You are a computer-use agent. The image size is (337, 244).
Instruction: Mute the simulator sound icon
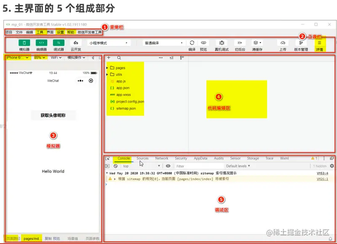point(93,58)
